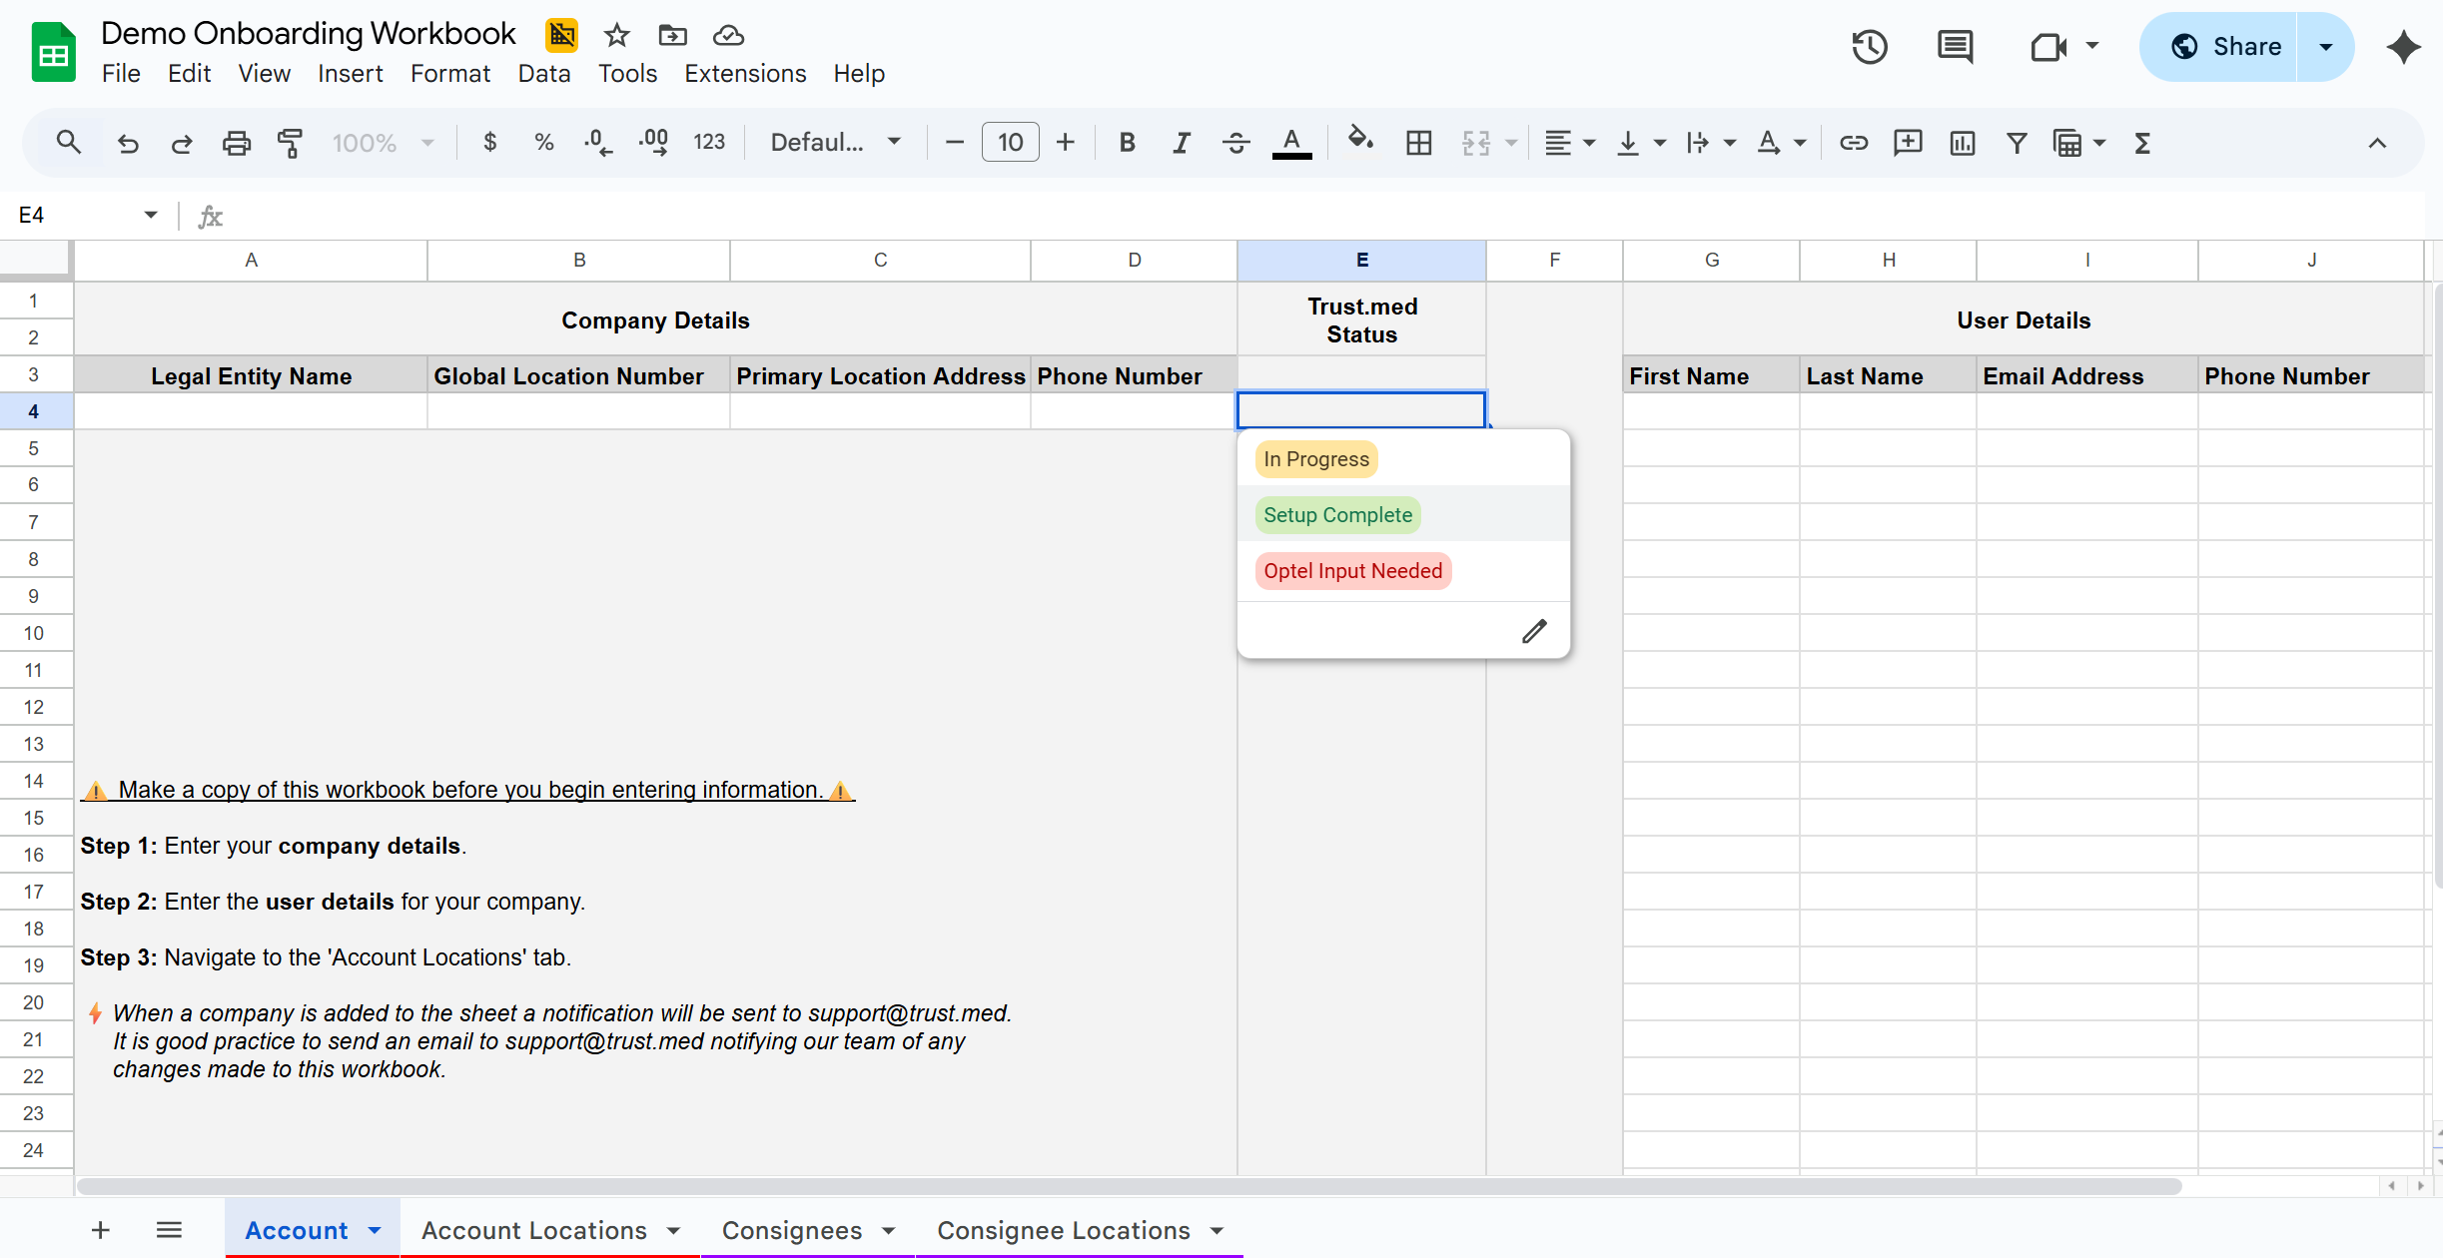This screenshot has width=2443, height=1258.
Task: Click the horizontal scrollbar
Action: point(1129,1186)
